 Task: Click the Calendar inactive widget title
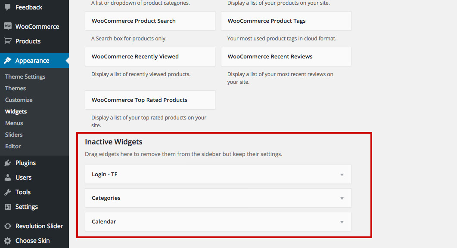(x=104, y=221)
